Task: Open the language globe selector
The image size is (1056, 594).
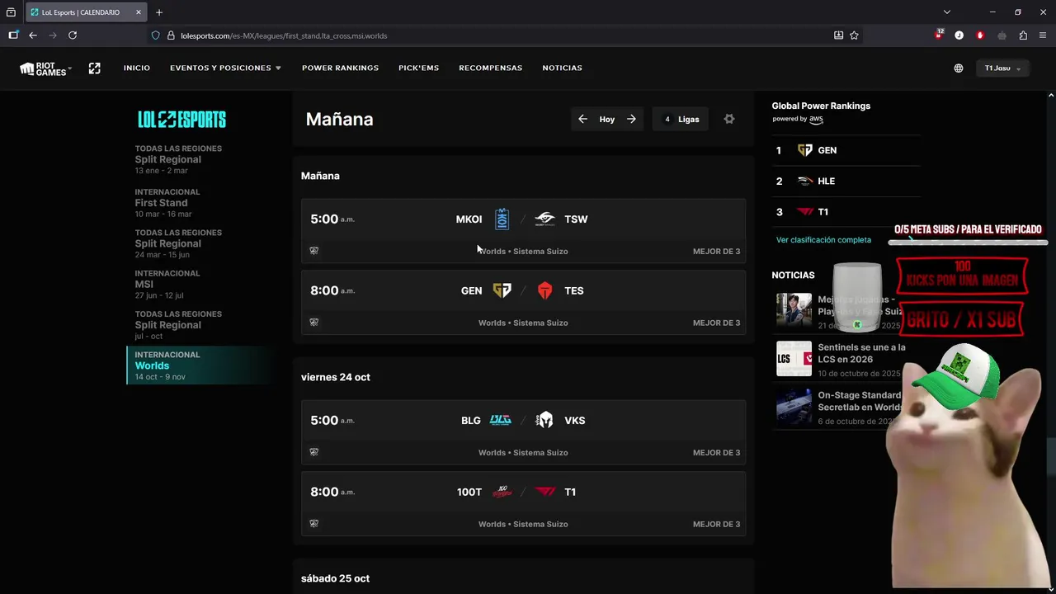Action: [x=958, y=68]
